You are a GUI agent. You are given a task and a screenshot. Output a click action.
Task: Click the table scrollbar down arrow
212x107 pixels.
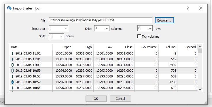point(200,90)
